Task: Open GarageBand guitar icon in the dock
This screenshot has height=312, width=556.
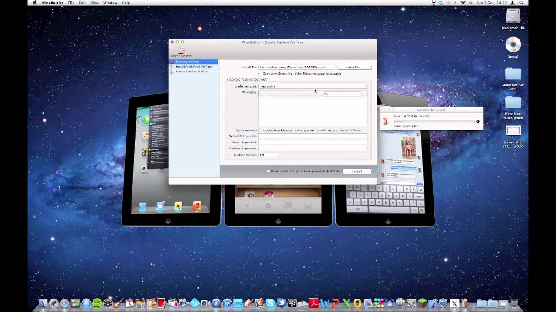Action: pos(119,303)
